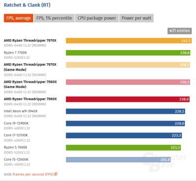
Task: Select the red Threadripper 7980X bar
Action: click(x=128, y=99)
